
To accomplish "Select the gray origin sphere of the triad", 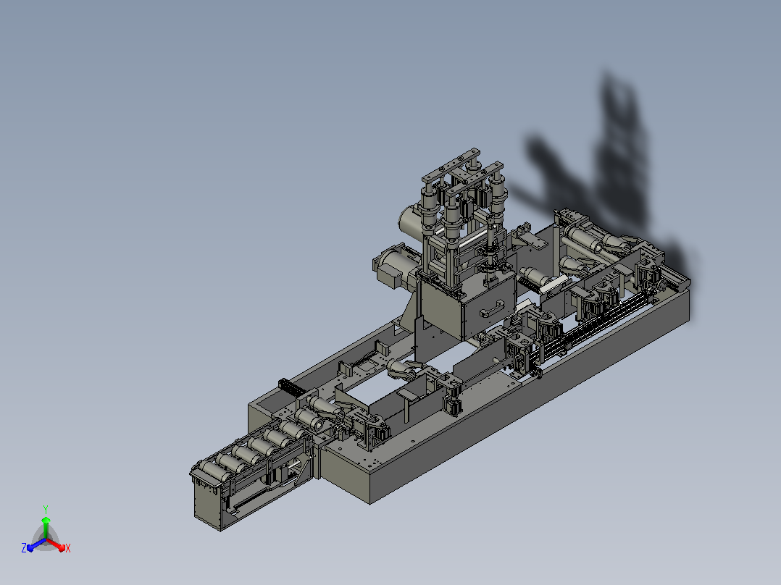I will [x=46, y=539].
